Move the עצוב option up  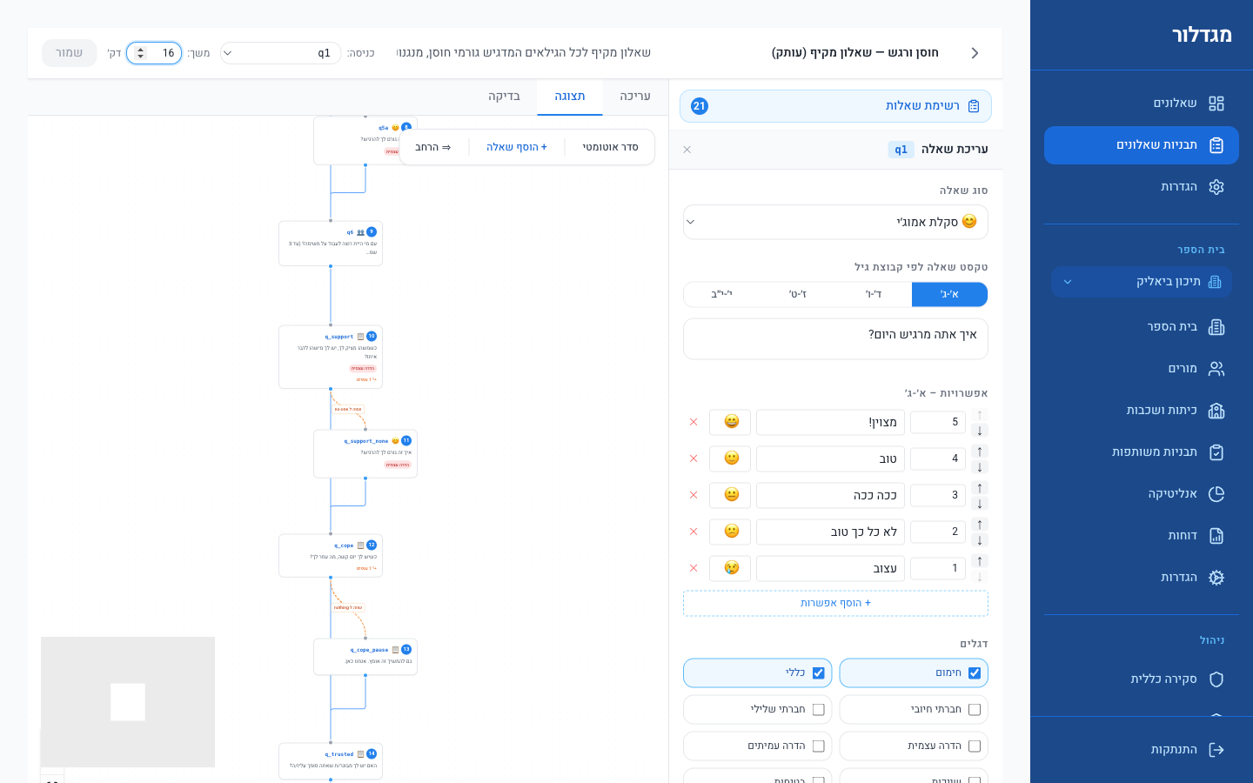(980, 561)
